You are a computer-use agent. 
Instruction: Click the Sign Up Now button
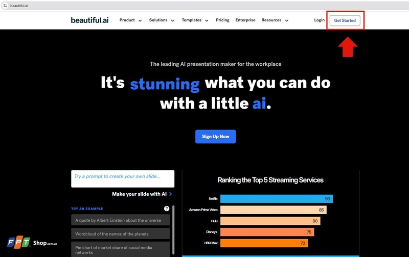(215, 137)
